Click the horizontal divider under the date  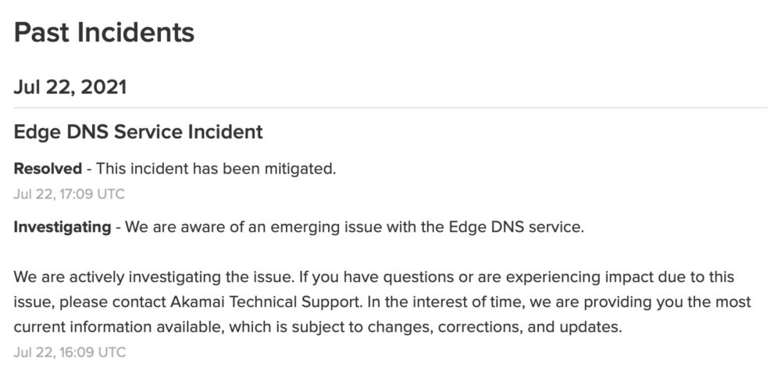[x=390, y=108]
